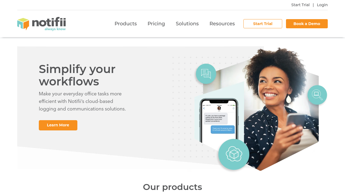Click the package box circle icon

pos(234,154)
